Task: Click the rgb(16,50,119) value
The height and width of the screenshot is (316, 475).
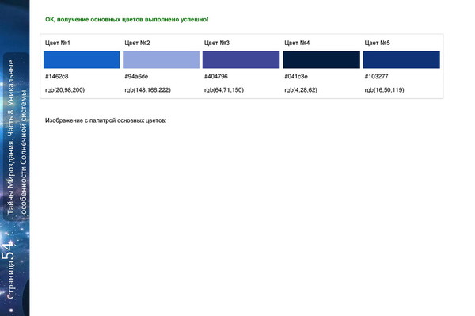Action: coord(385,90)
